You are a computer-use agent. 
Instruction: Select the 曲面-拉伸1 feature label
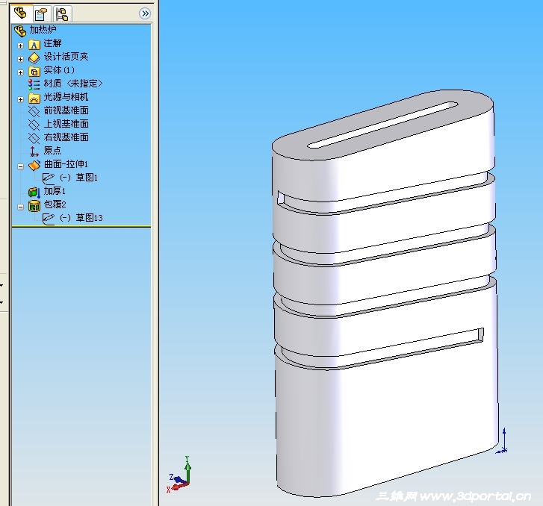(66, 164)
